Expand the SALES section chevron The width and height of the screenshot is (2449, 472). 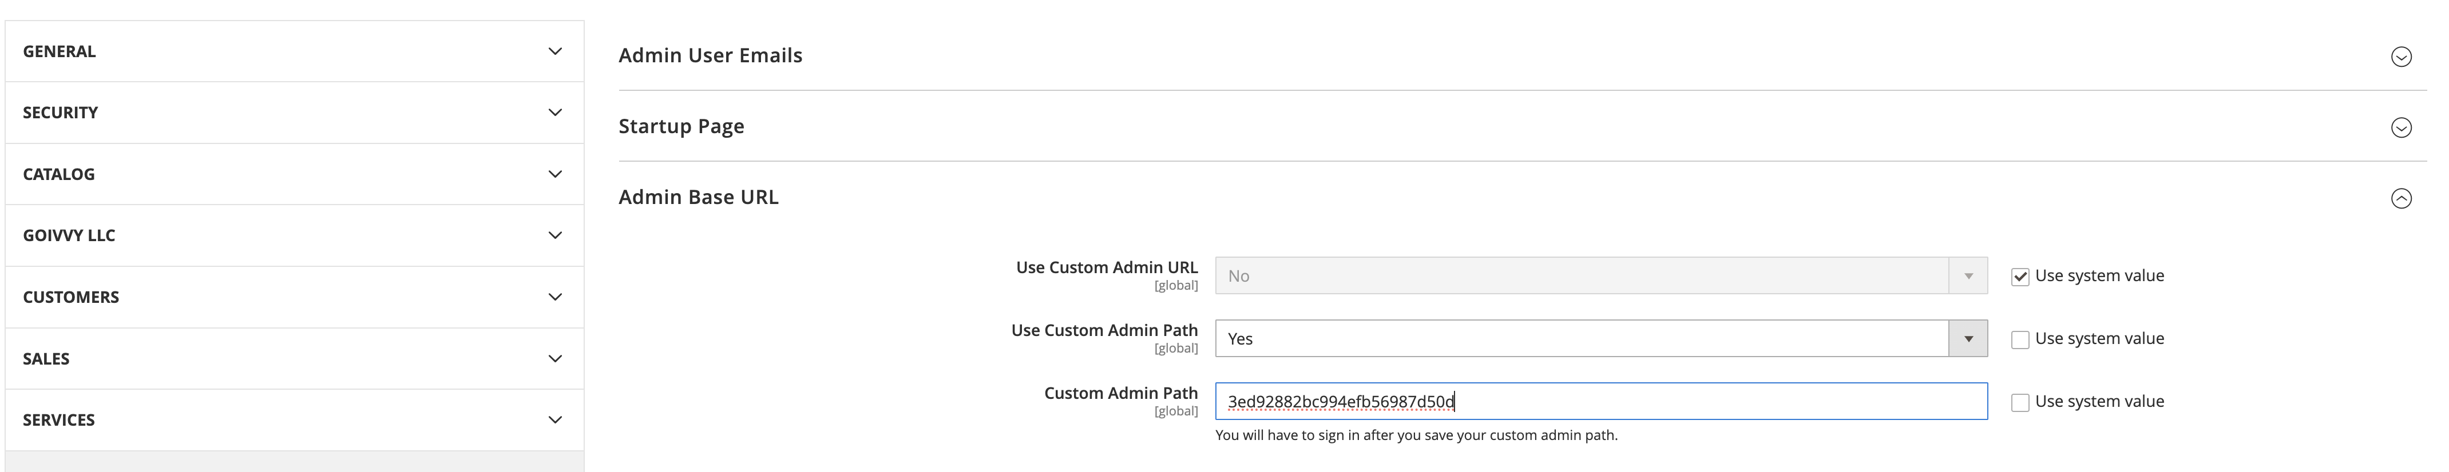(x=555, y=358)
